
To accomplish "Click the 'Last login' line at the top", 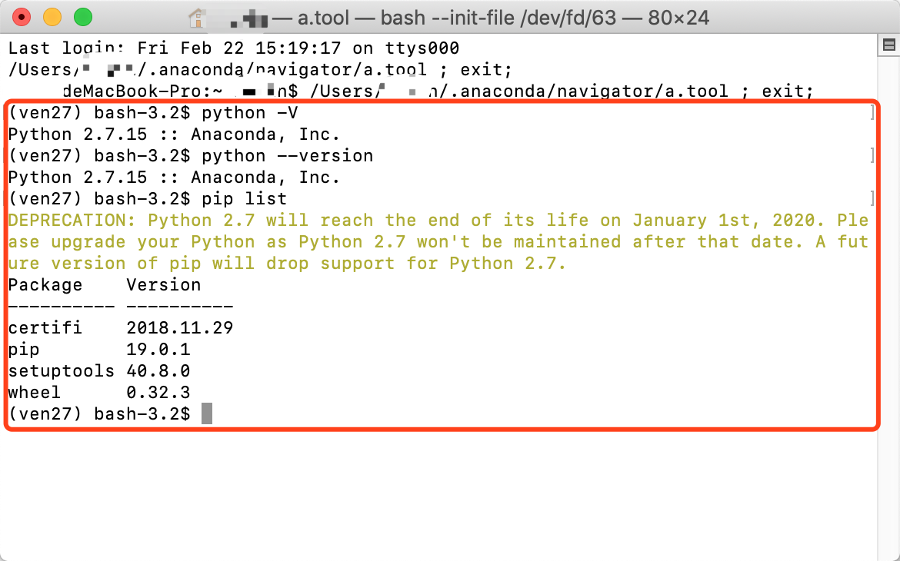I will pyautogui.click(x=234, y=48).
